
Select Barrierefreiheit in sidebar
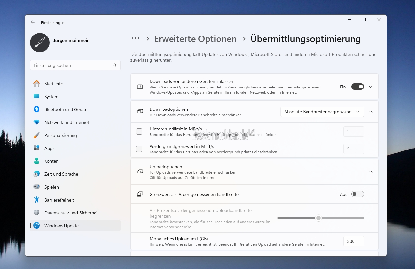(75, 200)
